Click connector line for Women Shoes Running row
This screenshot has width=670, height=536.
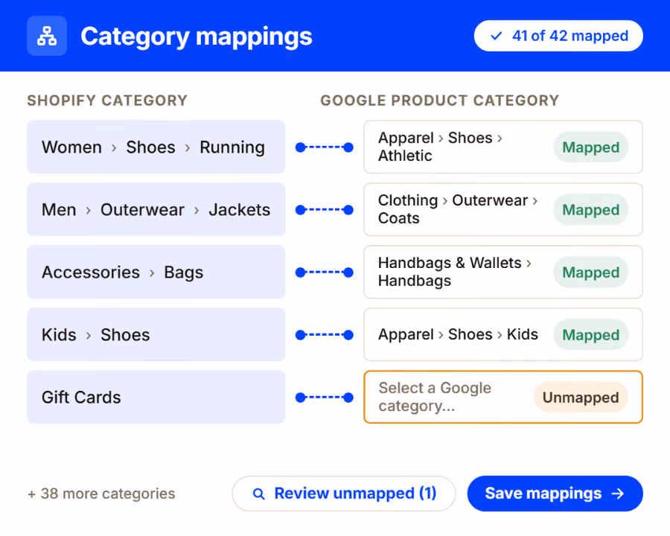325,147
